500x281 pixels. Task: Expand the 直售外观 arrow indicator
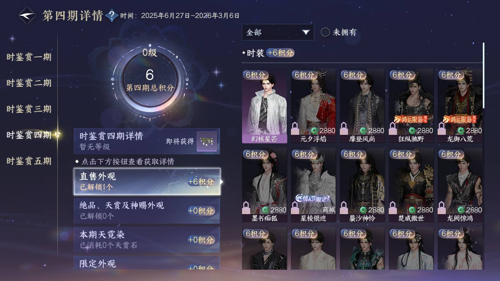click(x=221, y=182)
